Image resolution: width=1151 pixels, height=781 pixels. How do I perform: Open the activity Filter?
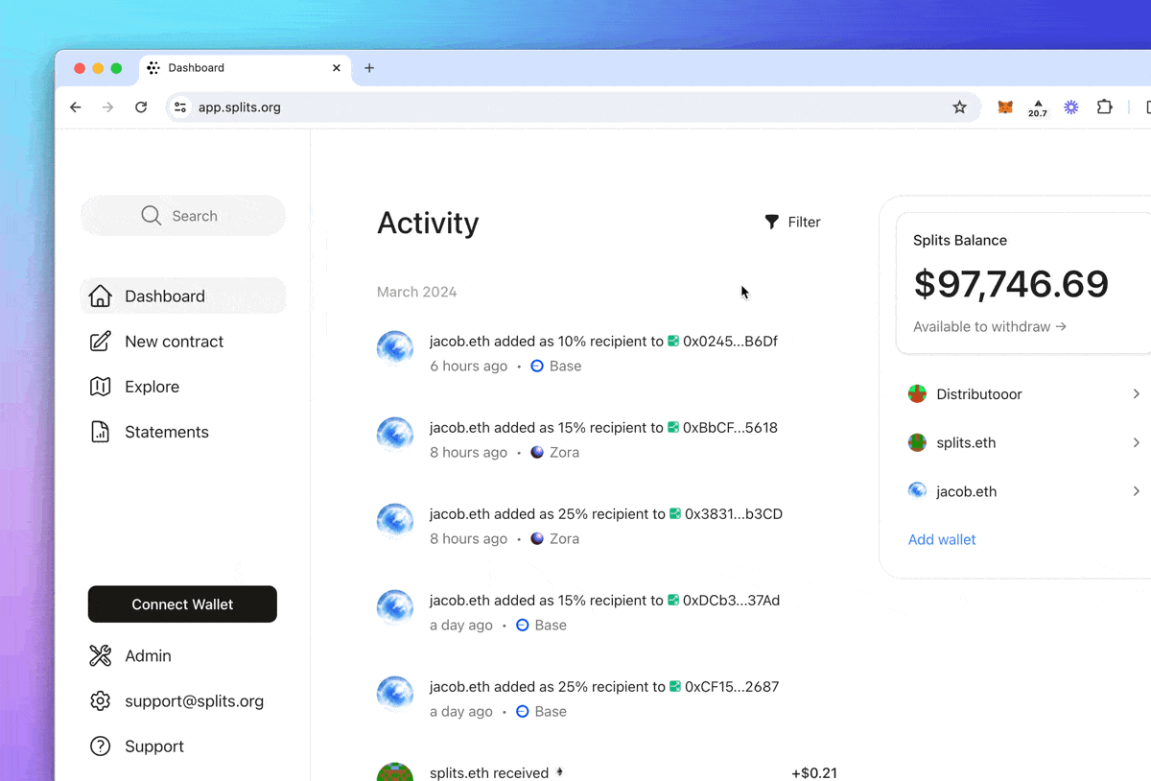click(x=792, y=222)
